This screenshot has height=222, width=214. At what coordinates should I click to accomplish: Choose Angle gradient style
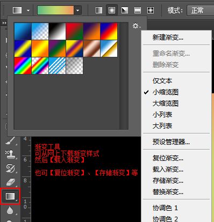125,10
